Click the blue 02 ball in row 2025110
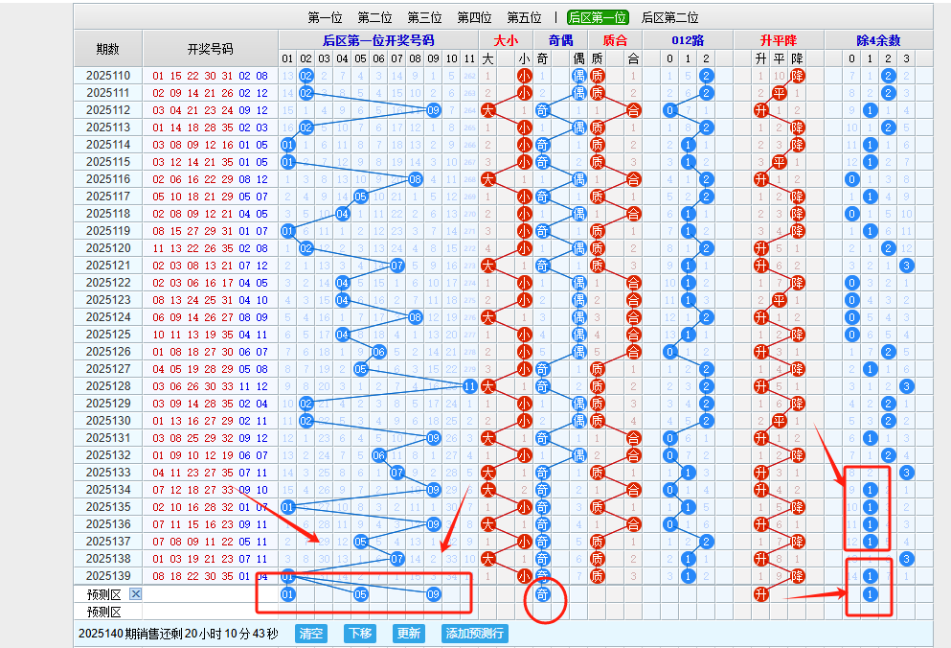 point(306,76)
